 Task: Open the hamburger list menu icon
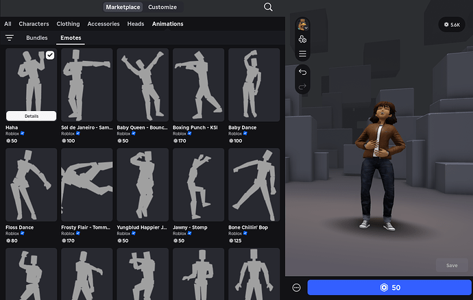(302, 54)
